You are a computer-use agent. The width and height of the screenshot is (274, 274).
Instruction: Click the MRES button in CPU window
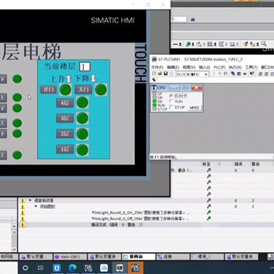[195, 108]
